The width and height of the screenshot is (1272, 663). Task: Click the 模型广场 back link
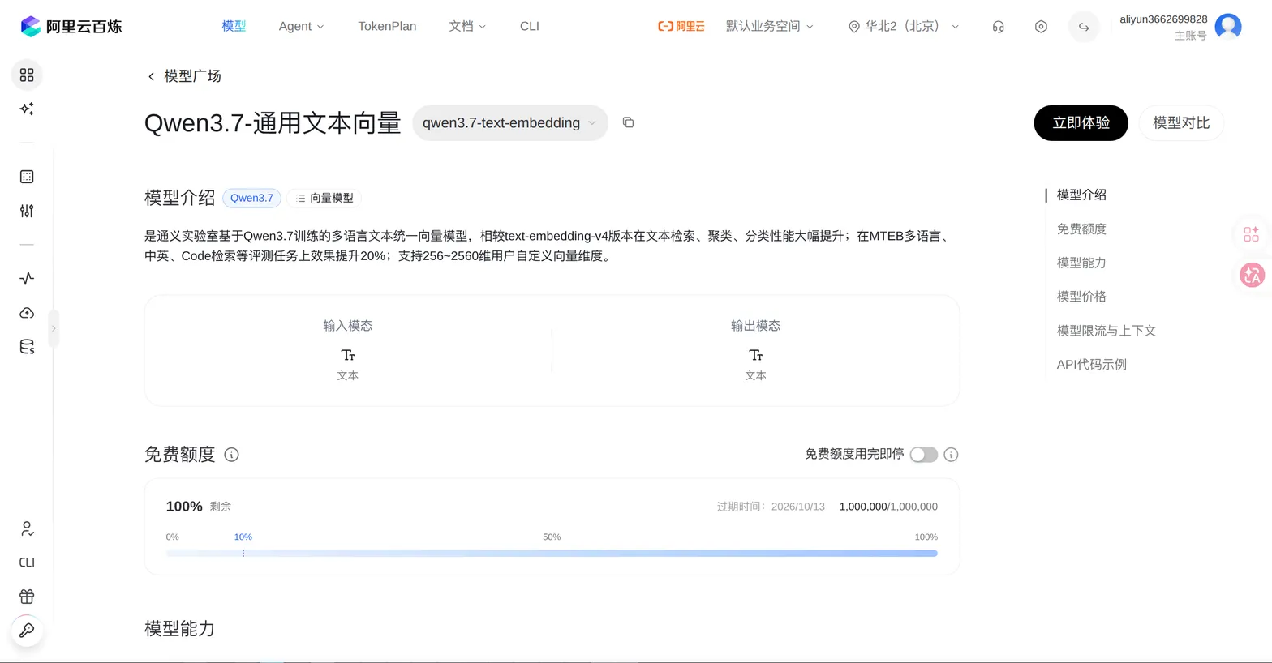(192, 76)
